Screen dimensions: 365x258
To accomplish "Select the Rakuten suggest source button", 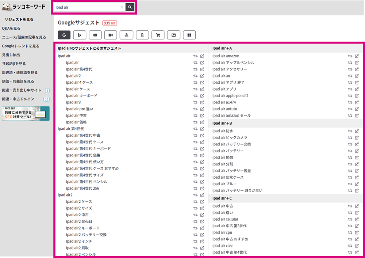I will point(142,35).
